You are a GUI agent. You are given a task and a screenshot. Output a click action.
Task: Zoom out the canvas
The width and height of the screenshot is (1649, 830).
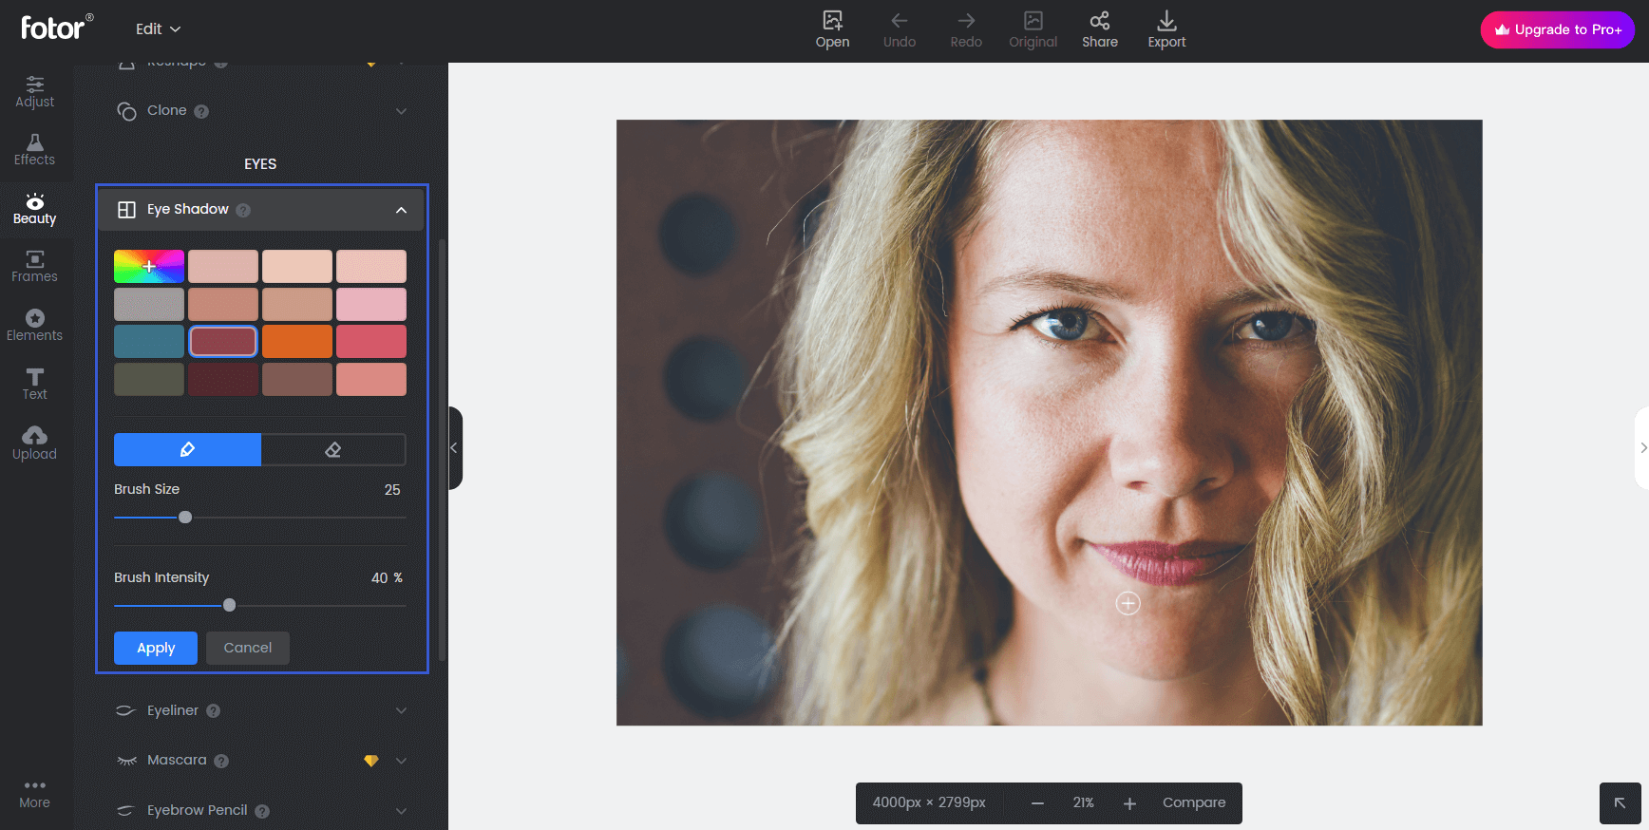click(1037, 803)
